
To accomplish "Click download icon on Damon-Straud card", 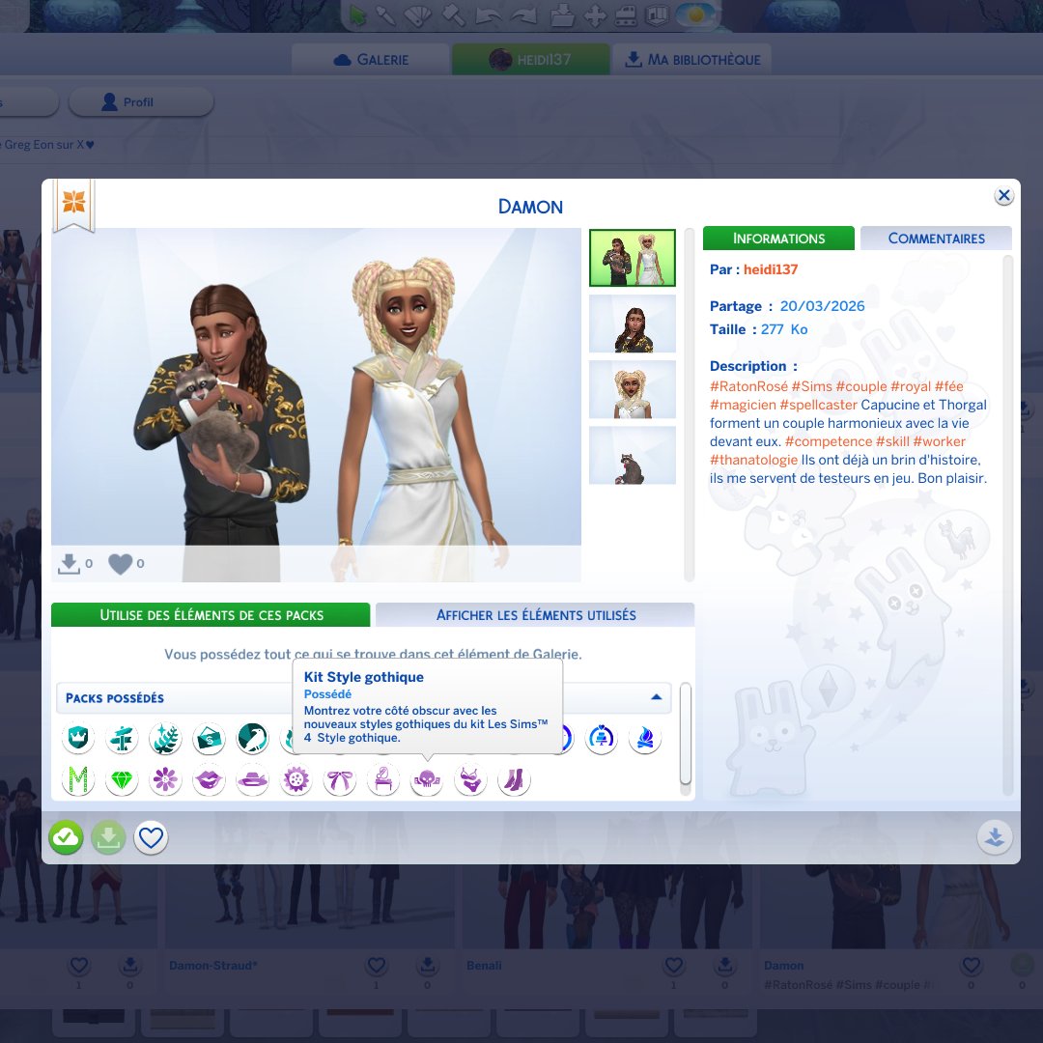I will pyautogui.click(x=428, y=965).
